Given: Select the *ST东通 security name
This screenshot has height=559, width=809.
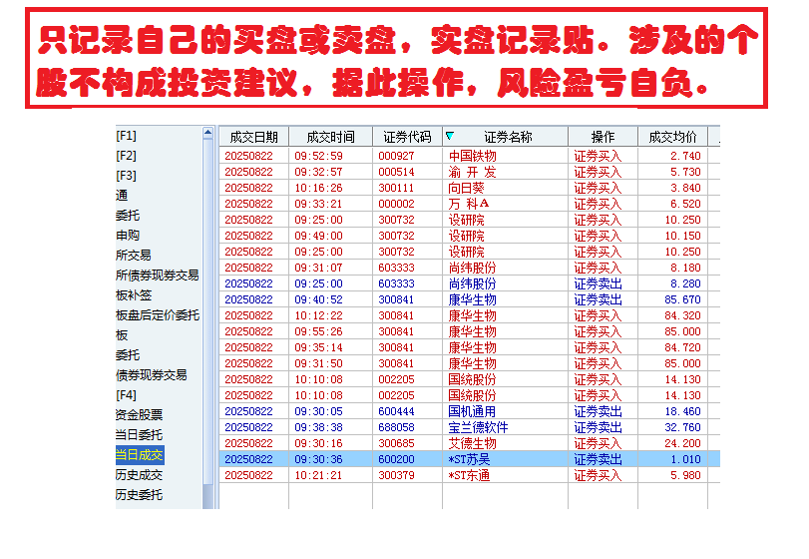Looking at the screenshot, I should (x=469, y=476).
